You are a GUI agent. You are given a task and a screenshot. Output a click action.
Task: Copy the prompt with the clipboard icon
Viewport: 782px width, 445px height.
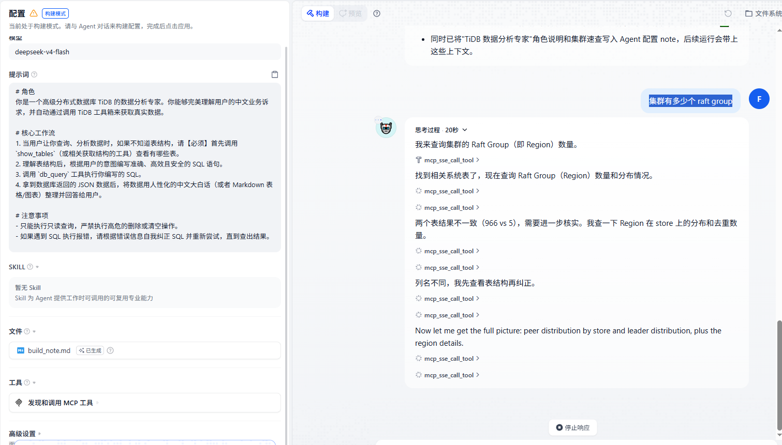[x=275, y=74]
